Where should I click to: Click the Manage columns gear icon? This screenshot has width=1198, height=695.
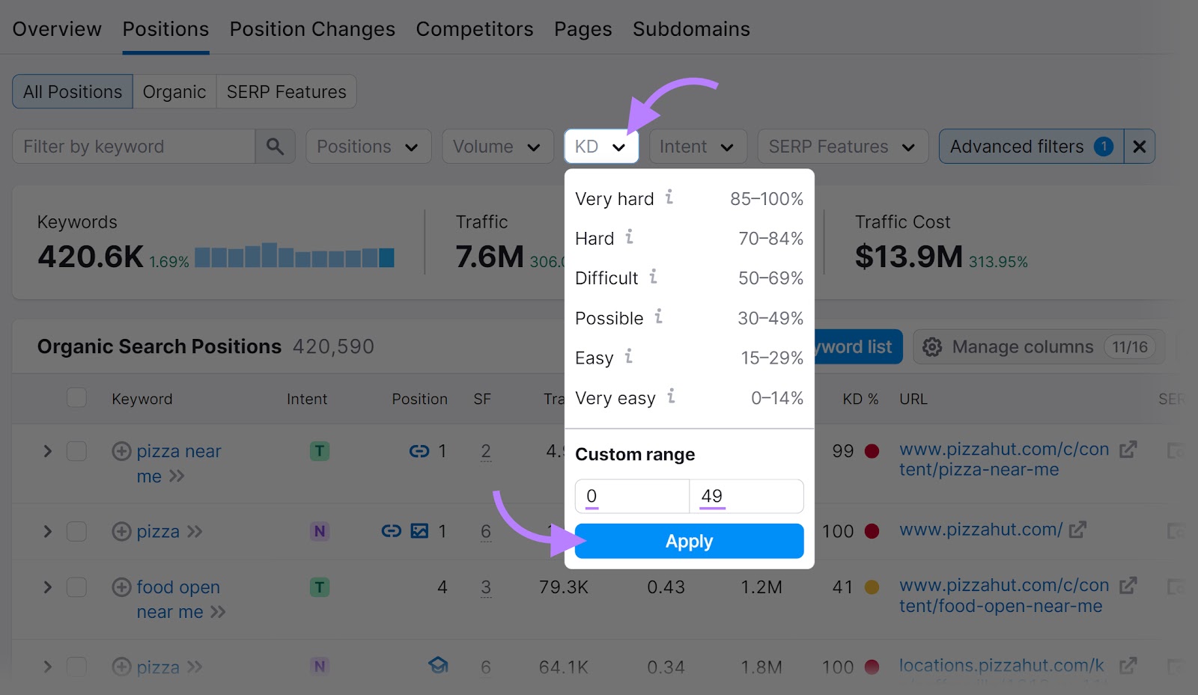coord(932,347)
